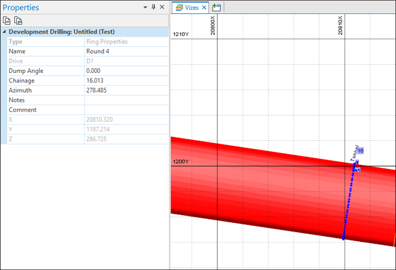
Task: Click the Properties panel title
Action: 21,8
